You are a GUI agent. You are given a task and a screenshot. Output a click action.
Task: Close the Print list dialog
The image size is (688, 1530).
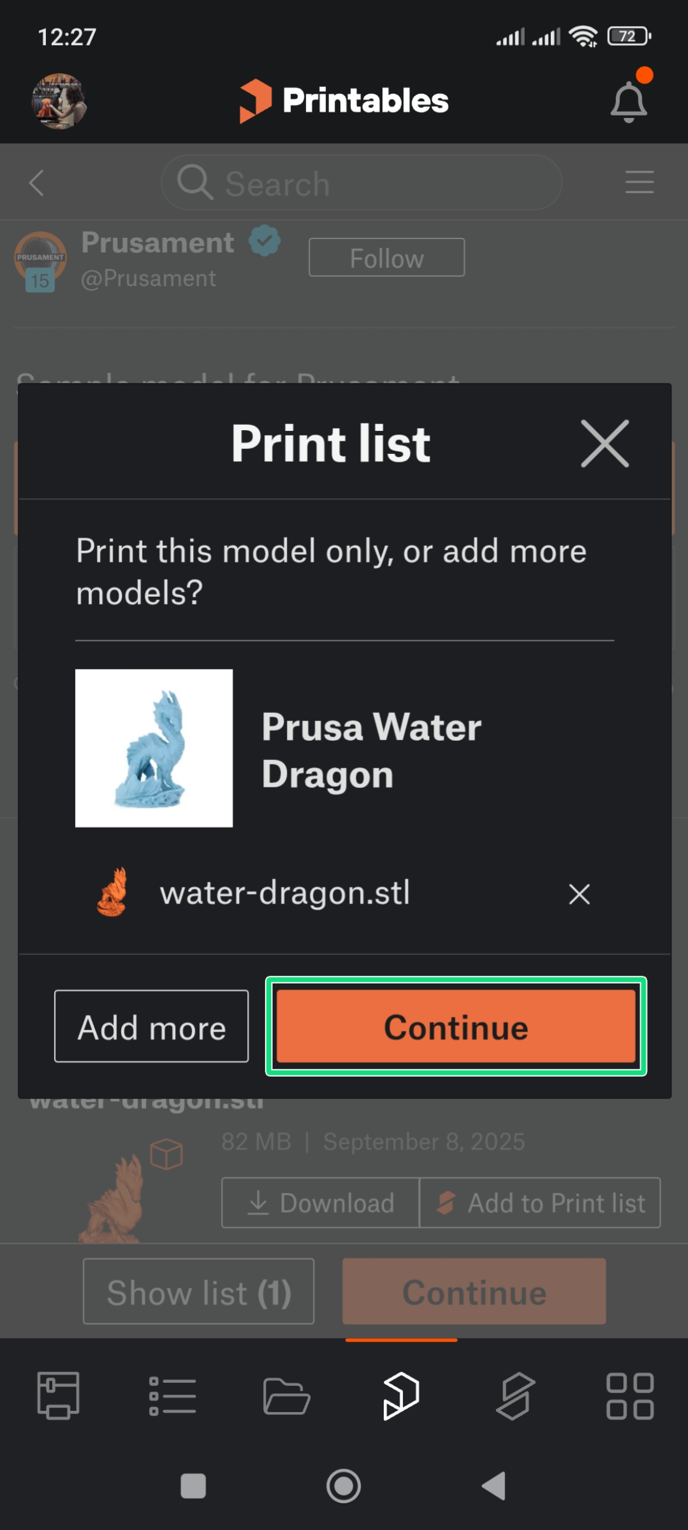point(604,443)
